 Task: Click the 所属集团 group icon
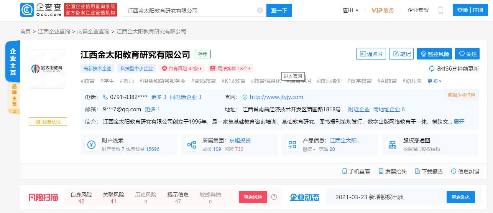(192, 145)
